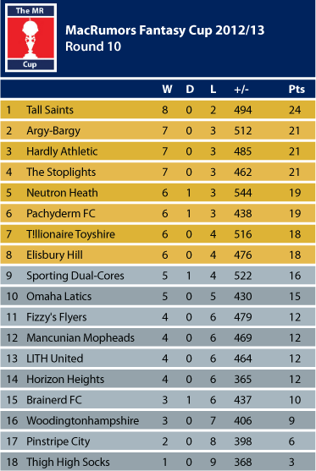
Task: Click Pinstripe City's points value
Action: (x=291, y=441)
